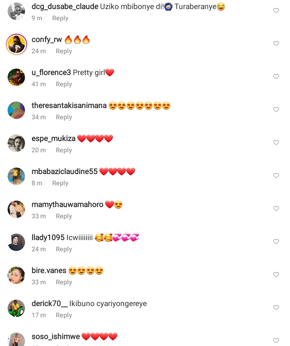Screen dimensions: 290x346
Task: Tap the heart icon on confy_rw's comment
Action: [276, 44]
